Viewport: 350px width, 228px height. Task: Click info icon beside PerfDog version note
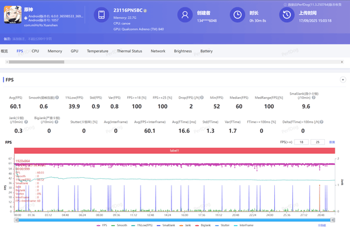tap(285, 5)
